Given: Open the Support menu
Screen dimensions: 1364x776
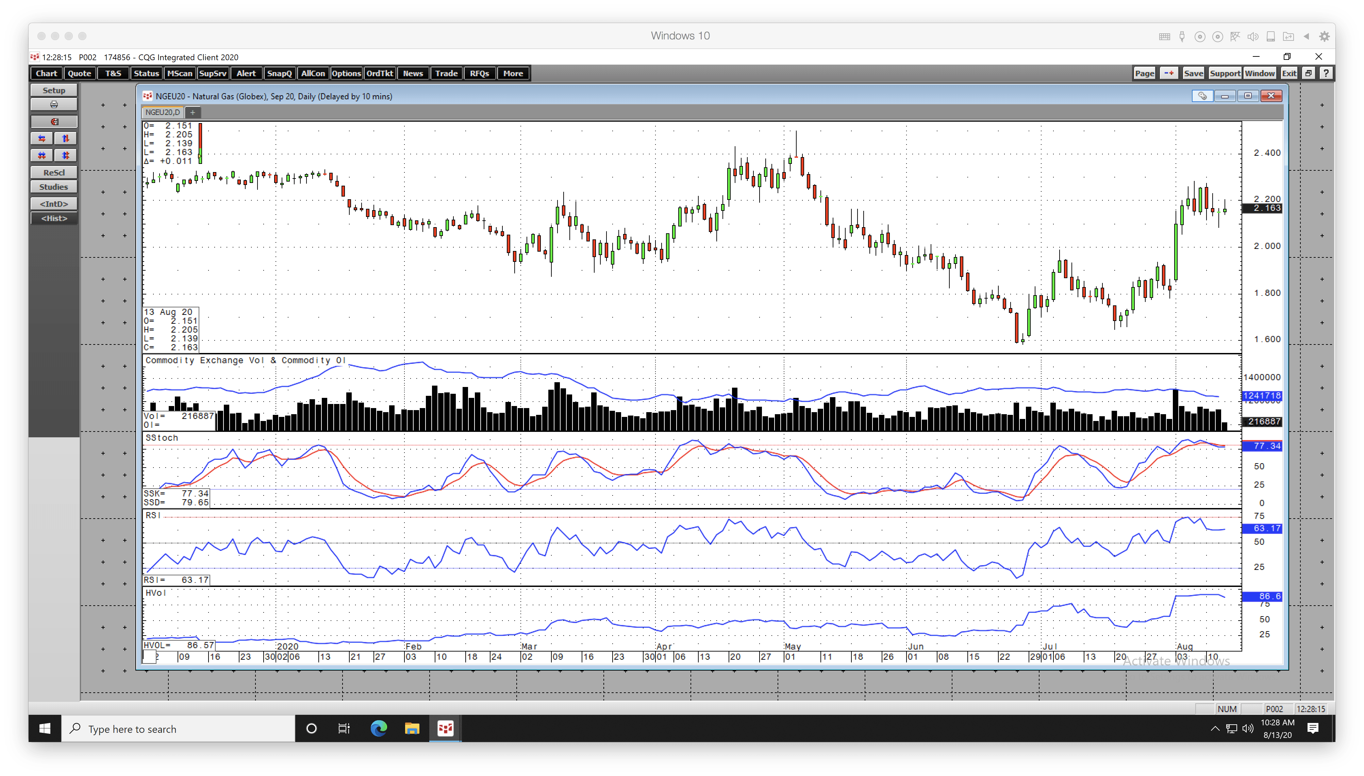Looking at the screenshot, I should point(1224,73).
